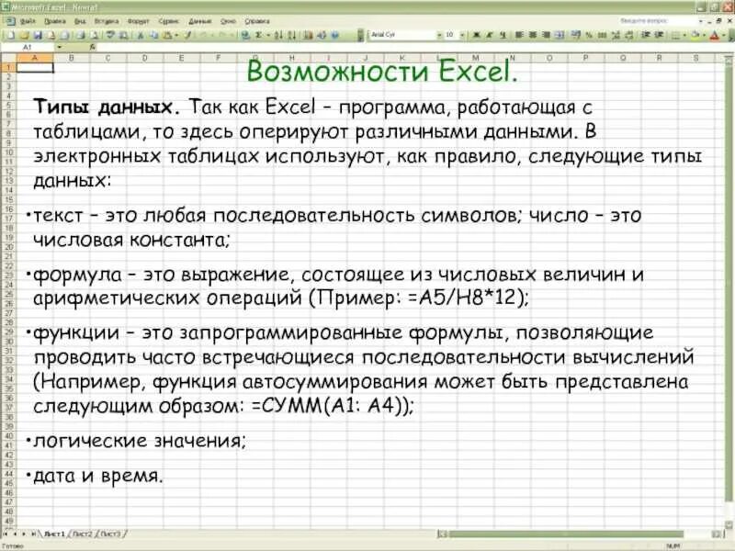This screenshot has width=735, height=551.
Task: Open the font size 10 dropdown
Action: click(462, 35)
